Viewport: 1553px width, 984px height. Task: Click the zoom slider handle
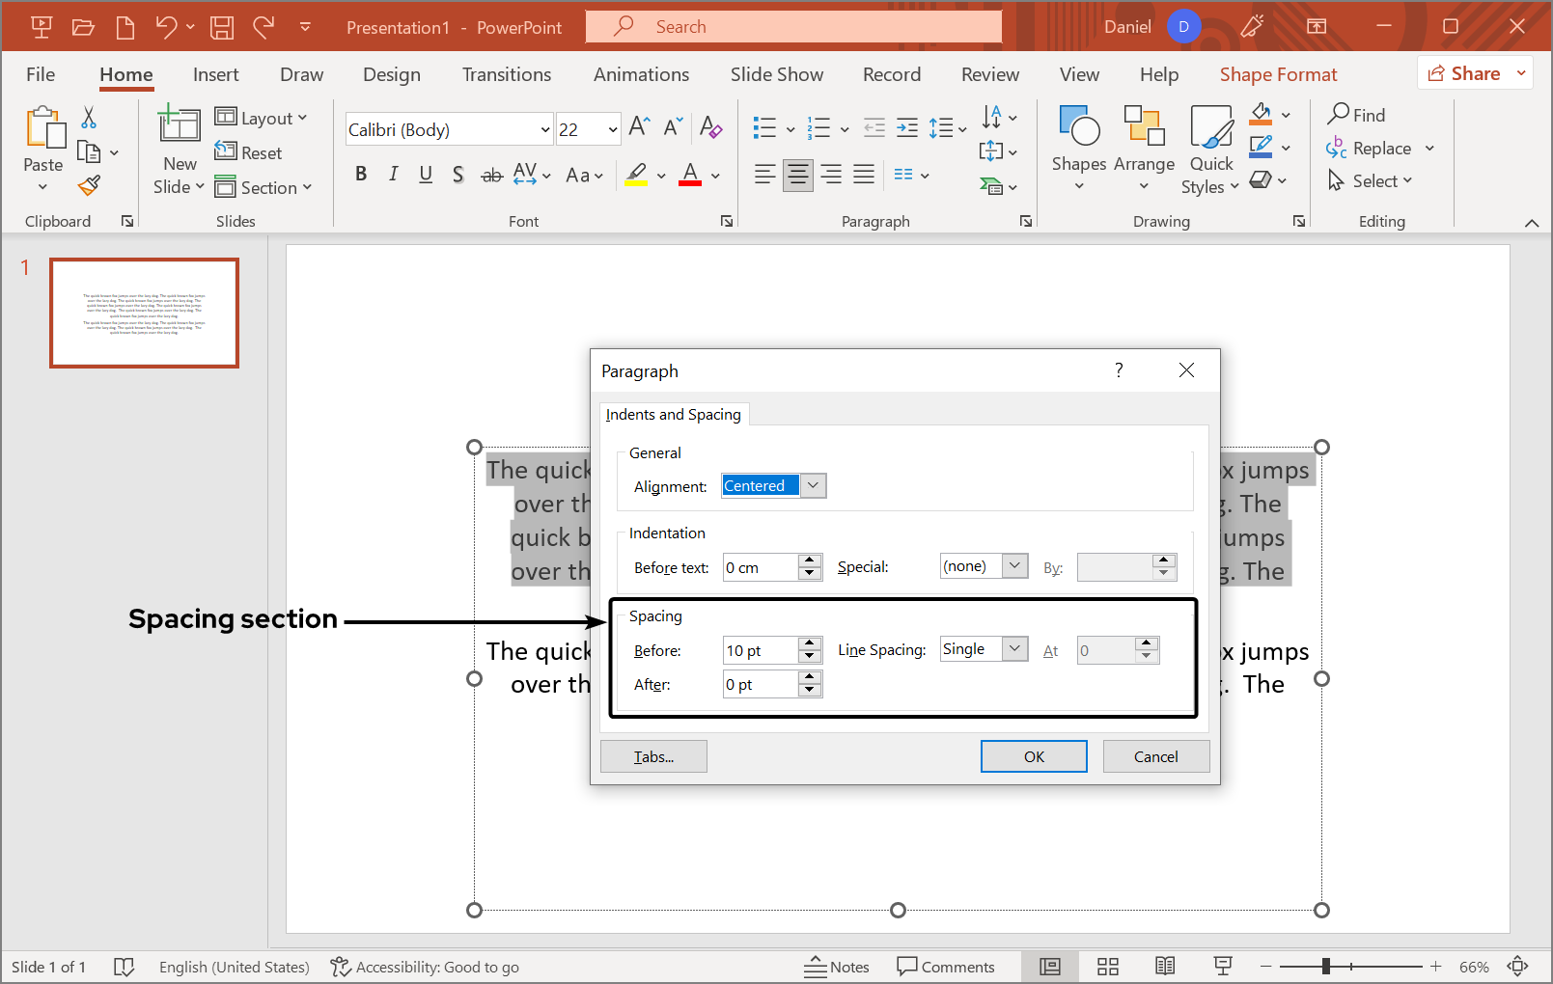click(1326, 967)
